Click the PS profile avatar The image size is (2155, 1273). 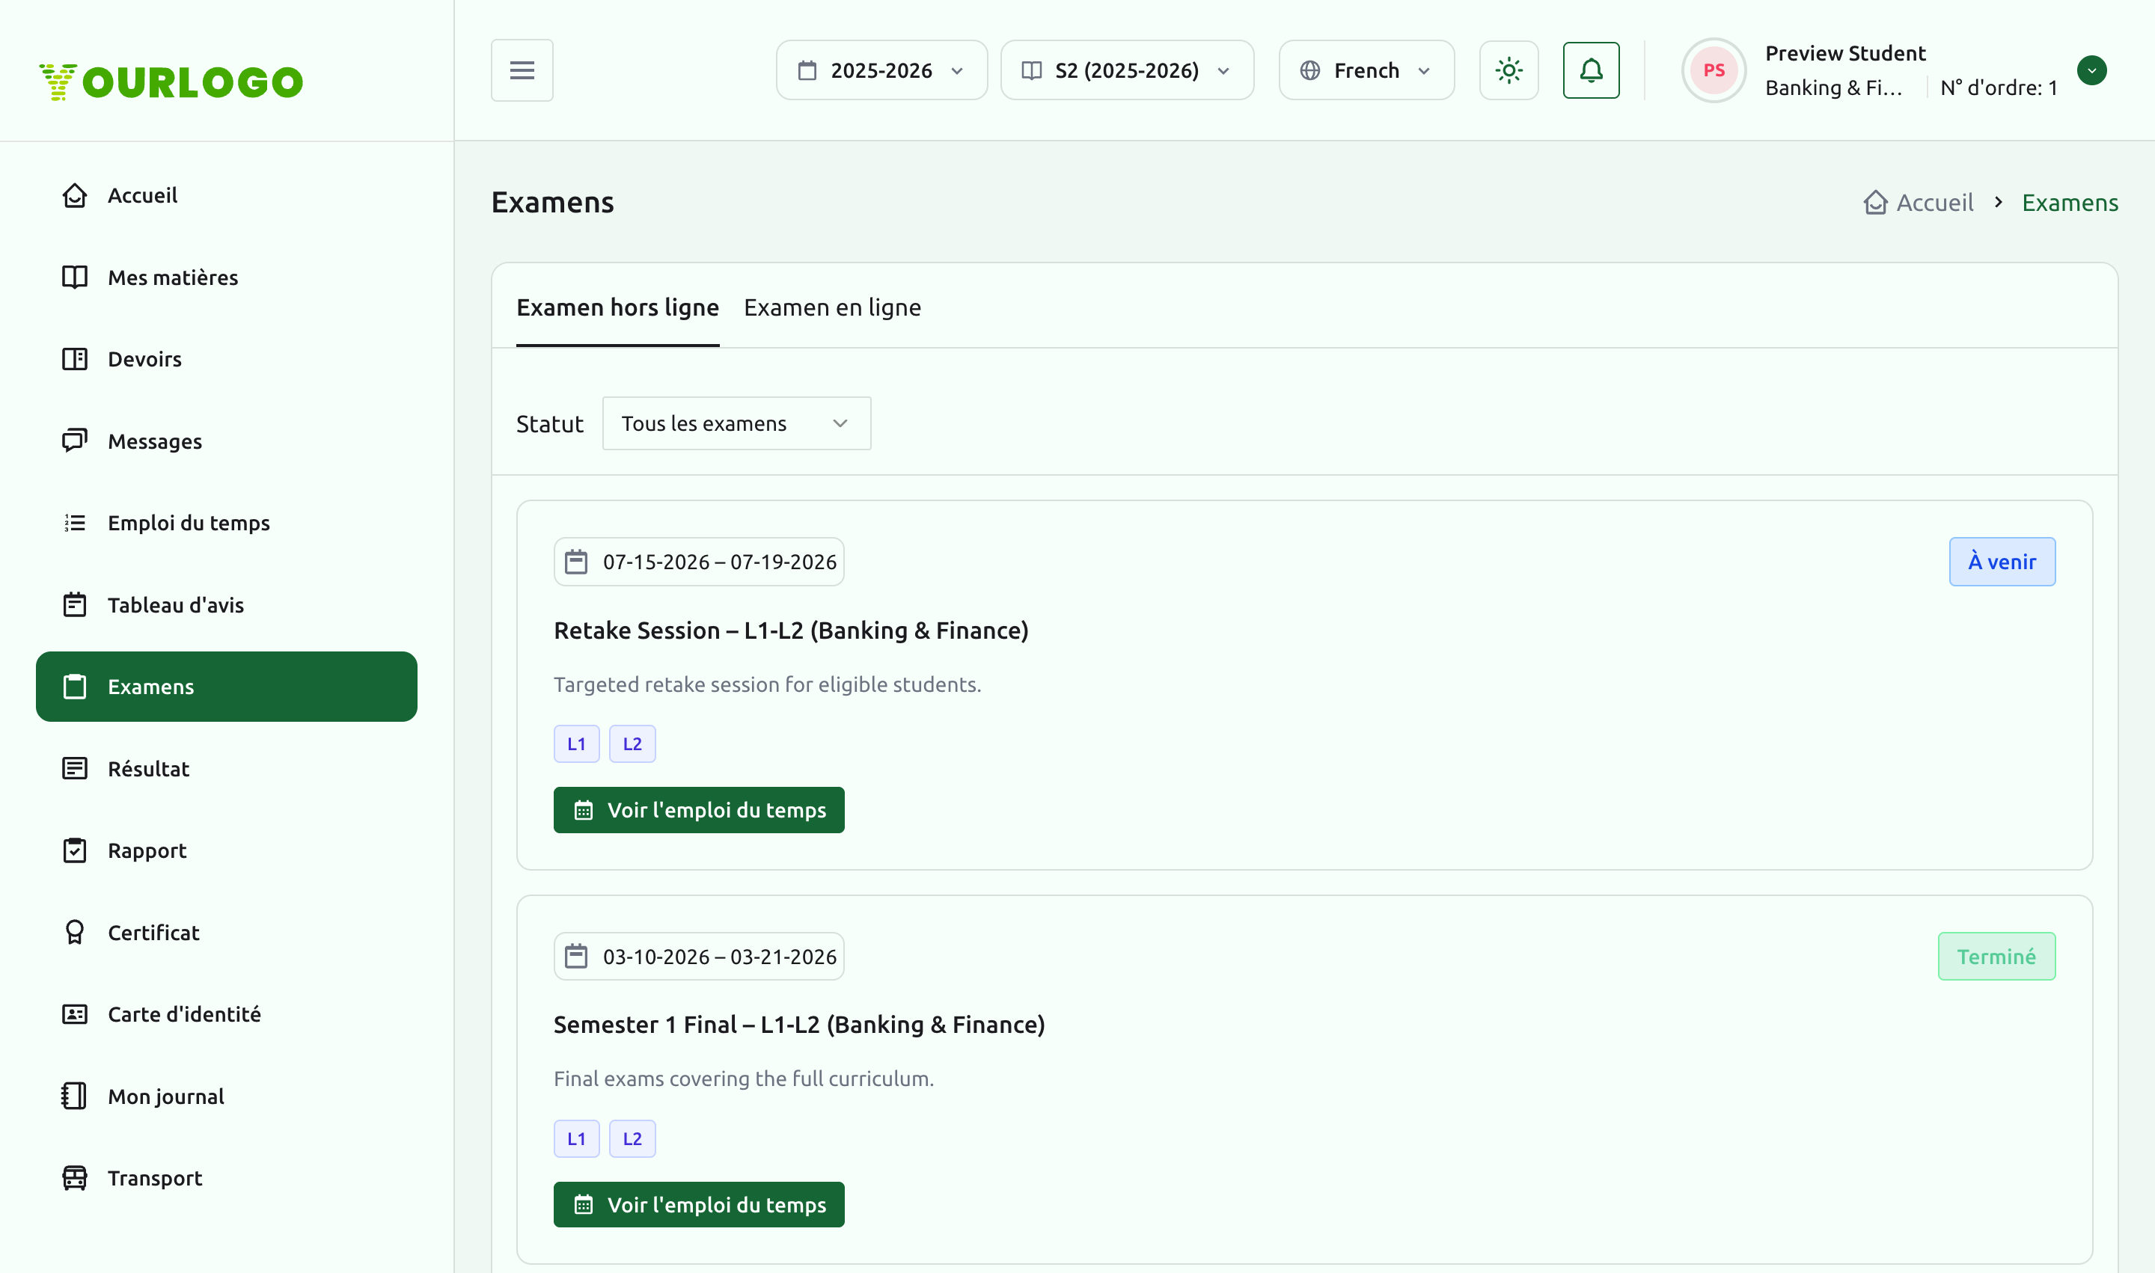click(1713, 70)
